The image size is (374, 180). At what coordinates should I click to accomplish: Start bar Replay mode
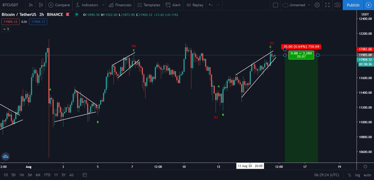(x=194, y=5)
